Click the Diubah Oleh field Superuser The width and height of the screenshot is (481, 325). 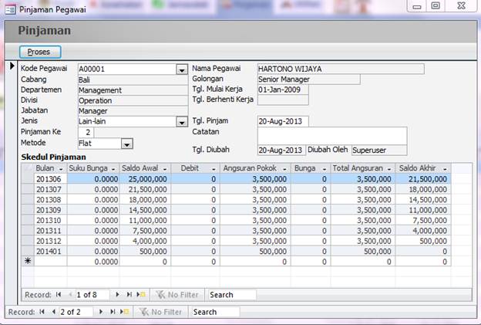379,151
